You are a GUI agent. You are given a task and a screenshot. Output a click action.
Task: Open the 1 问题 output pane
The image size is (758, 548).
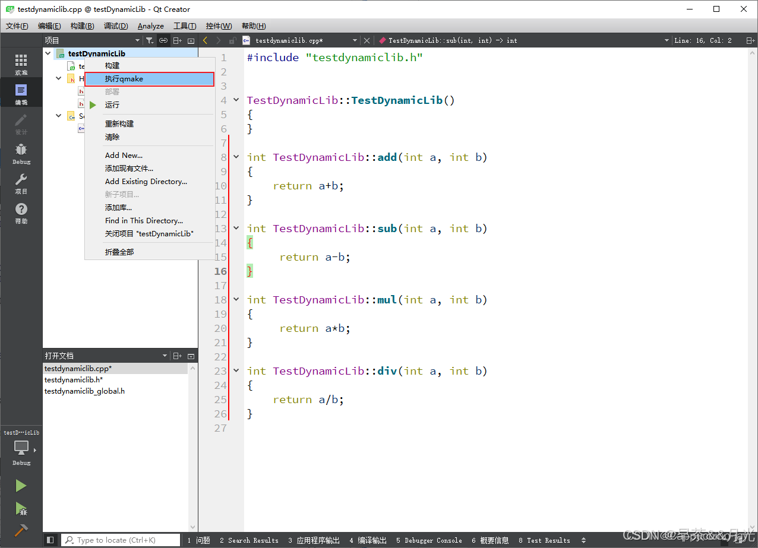(x=198, y=540)
